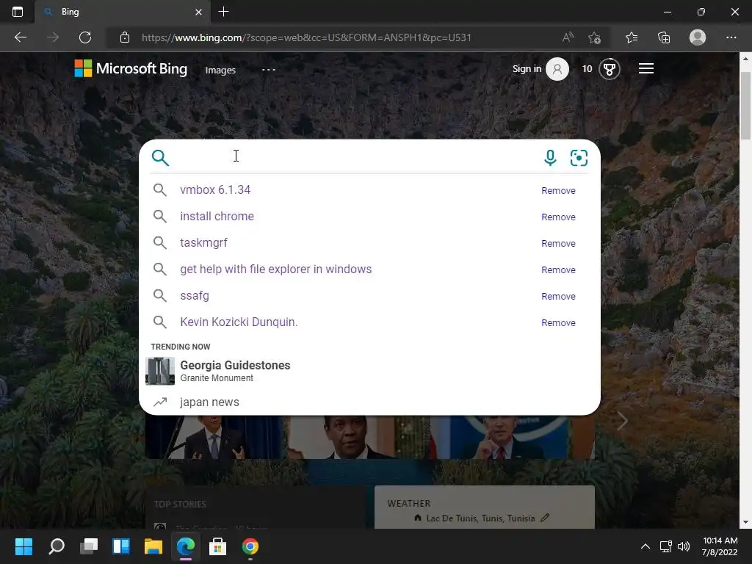Open the volume speaker tray icon
Image resolution: width=752 pixels, height=564 pixels.
point(684,546)
